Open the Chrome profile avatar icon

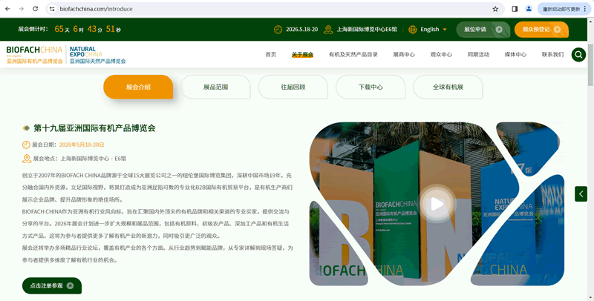click(529, 9)
